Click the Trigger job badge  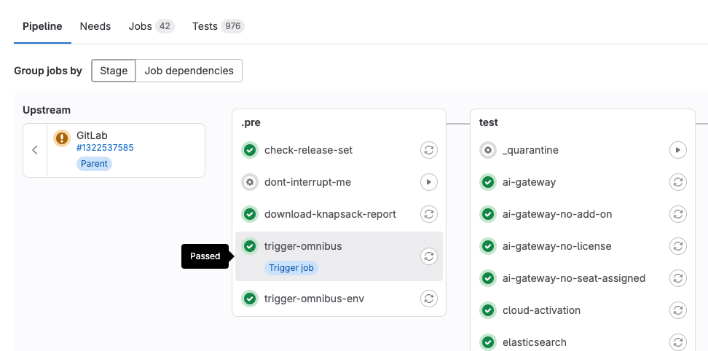[x=291, y=268]
